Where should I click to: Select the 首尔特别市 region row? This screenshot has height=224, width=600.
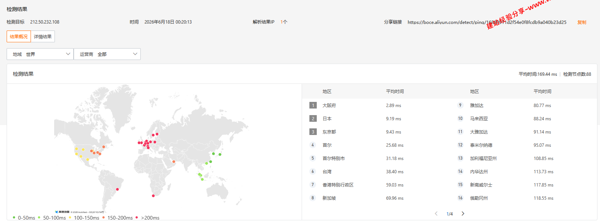376,158
